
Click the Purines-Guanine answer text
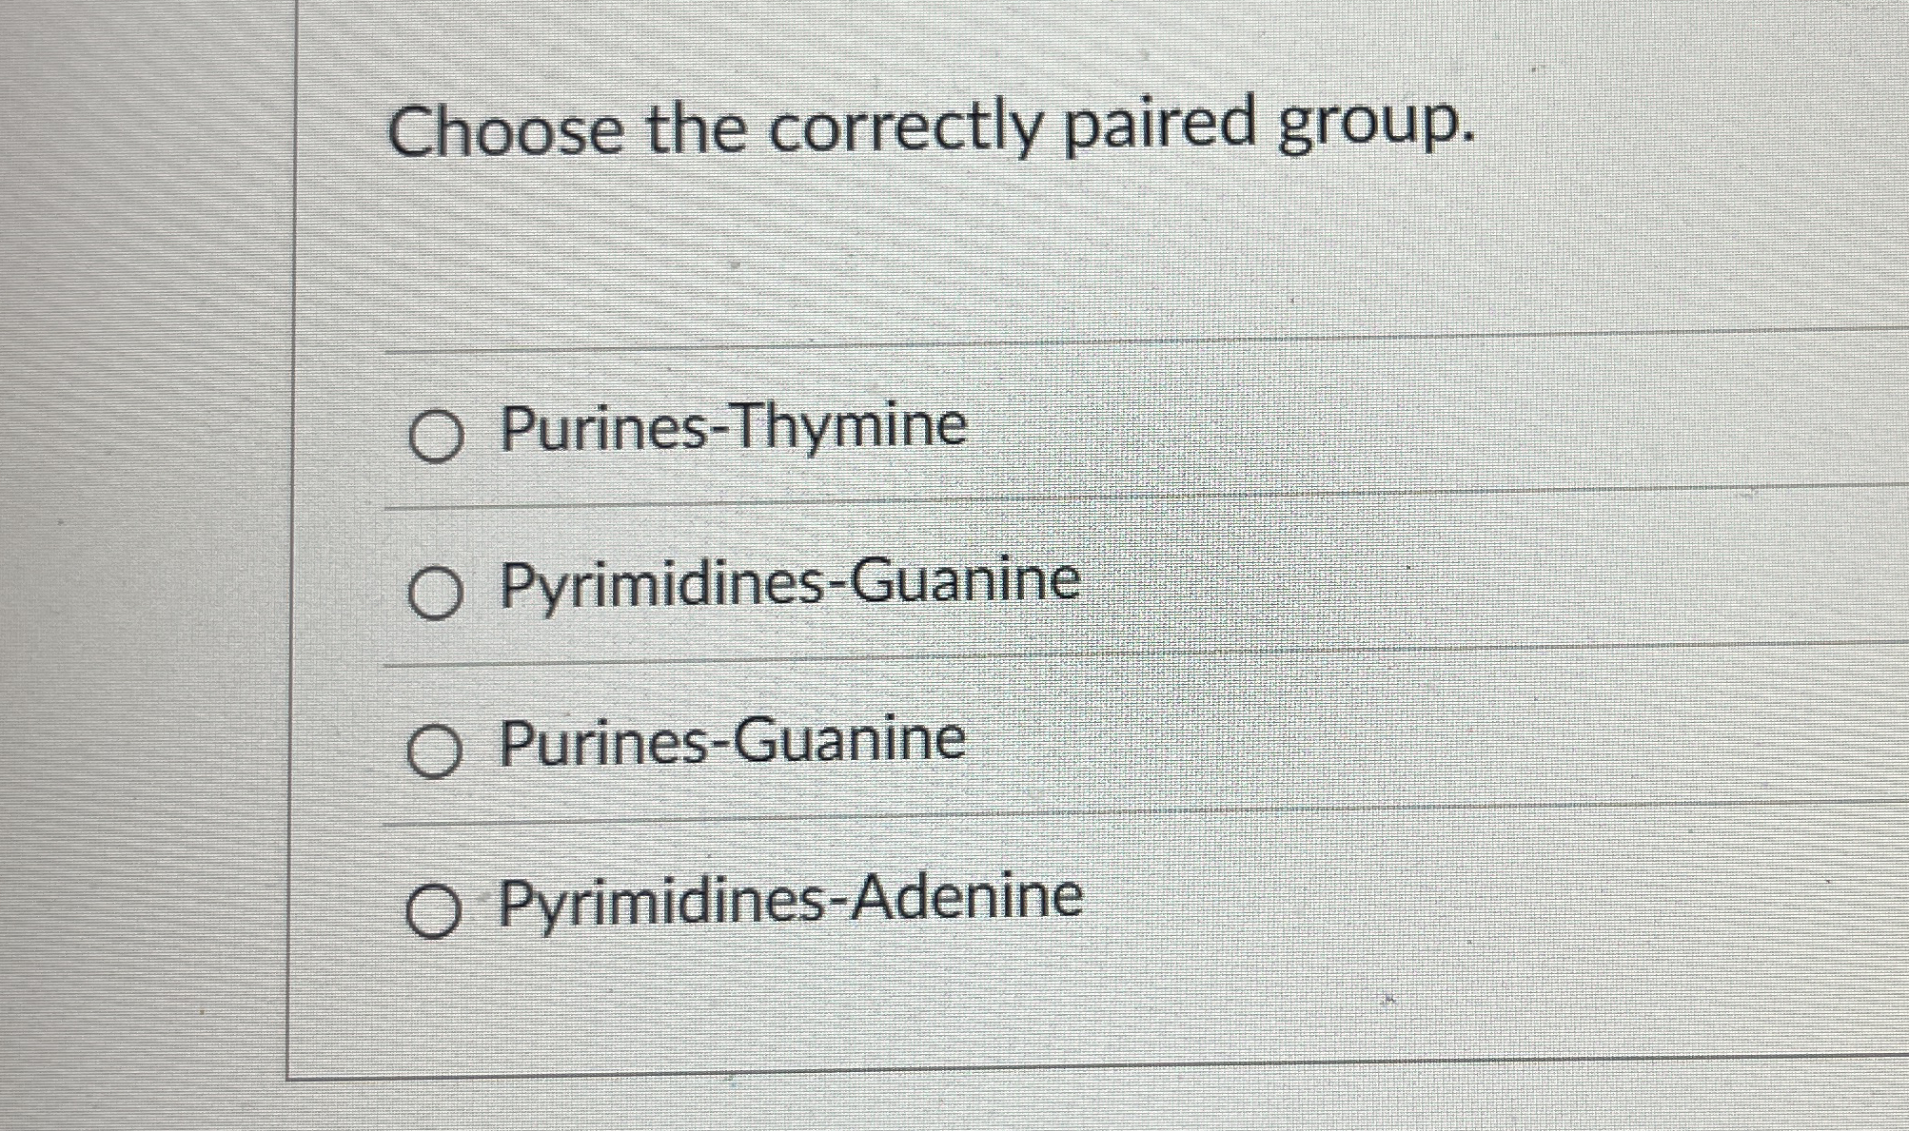(x=733, y=740)
